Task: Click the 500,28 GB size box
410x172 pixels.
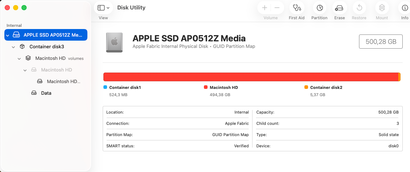Action: pyautogui.click(x=381, y=41)
